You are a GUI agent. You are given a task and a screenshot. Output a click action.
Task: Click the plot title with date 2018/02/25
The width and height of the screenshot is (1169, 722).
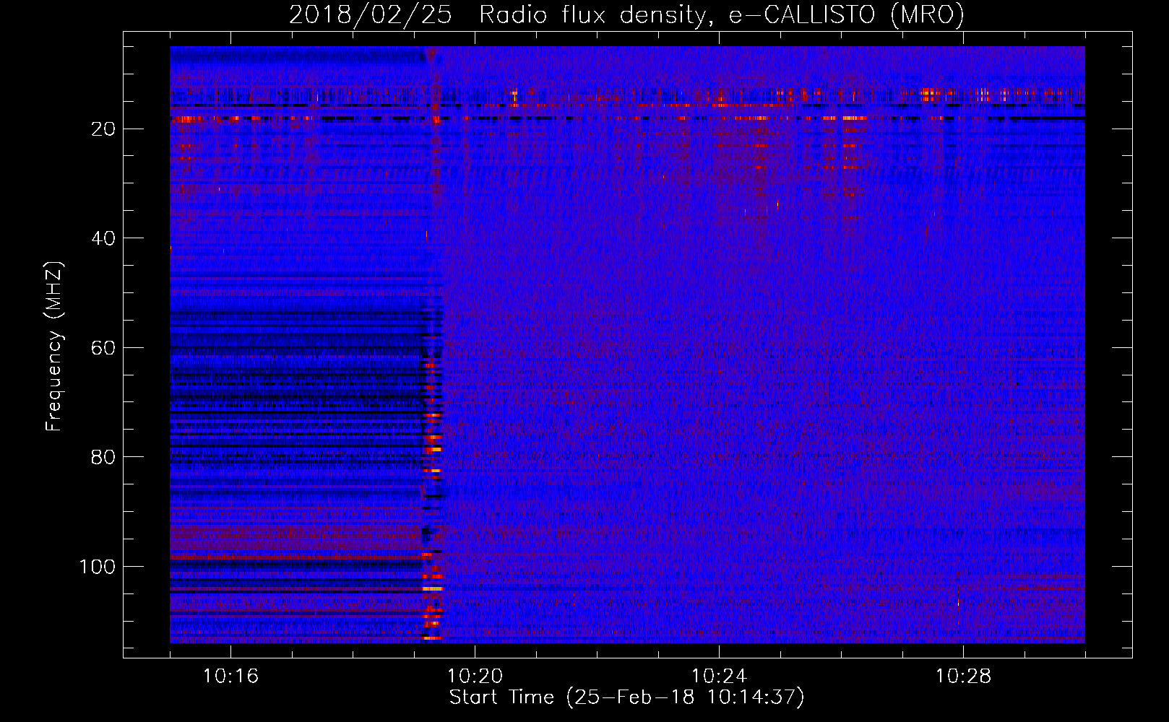pos(626,15)
